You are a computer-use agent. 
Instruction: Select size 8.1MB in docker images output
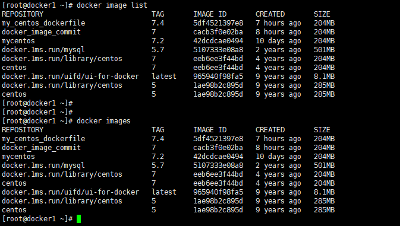324,192
